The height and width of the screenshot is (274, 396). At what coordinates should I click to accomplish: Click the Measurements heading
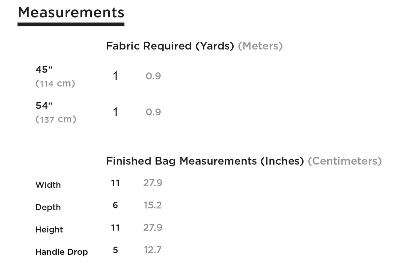point(71,13)
